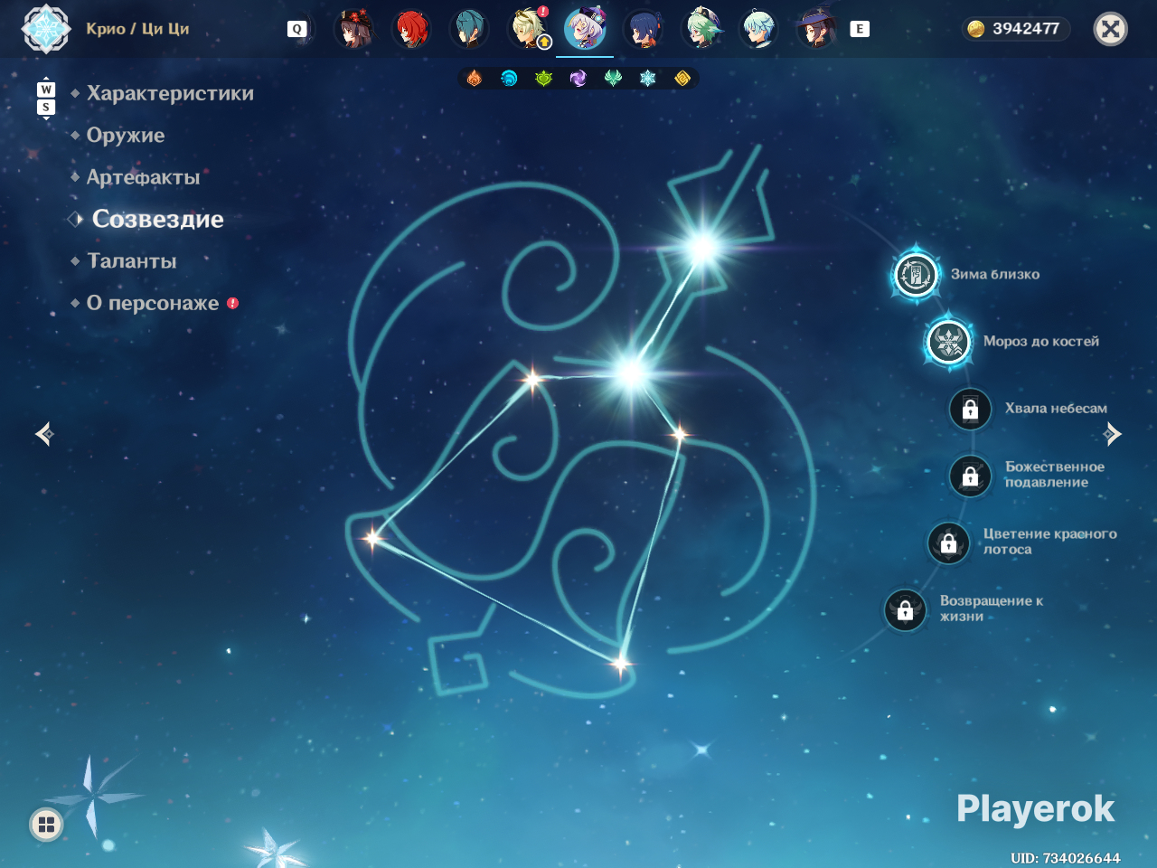The width and height of the screenshot is (1157, 868).
Task: Select Mona's witch-hat portrait
Action: point(816,29)
